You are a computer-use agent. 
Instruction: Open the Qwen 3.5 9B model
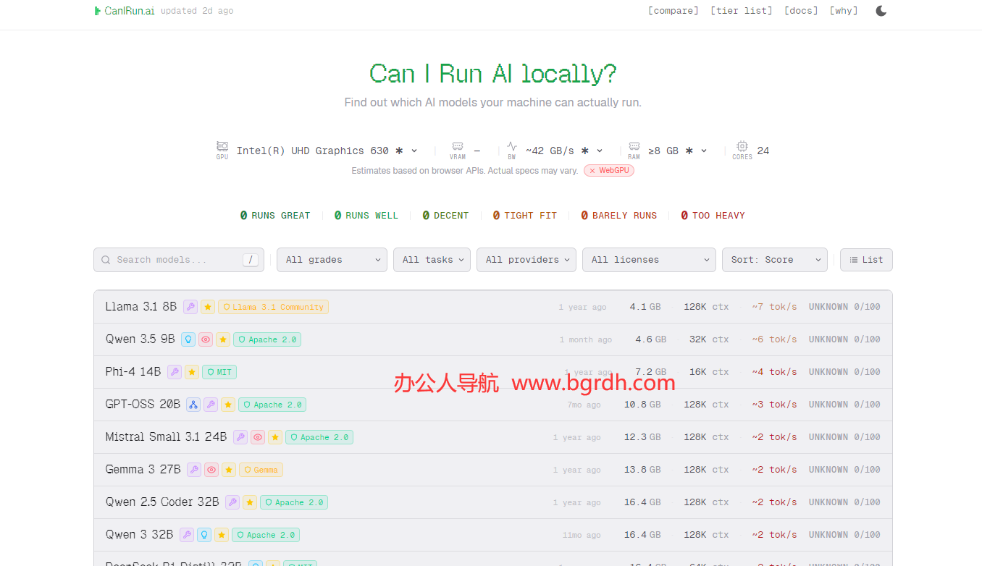tap(140, 339)
